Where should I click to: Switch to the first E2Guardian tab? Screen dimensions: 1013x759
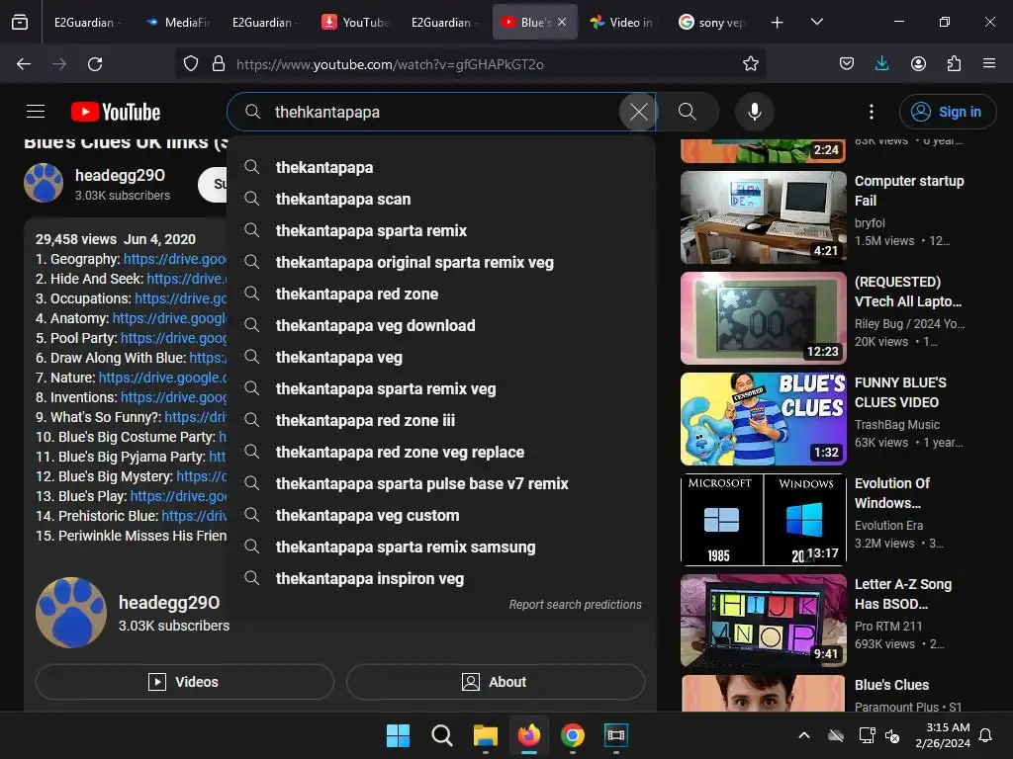tap(87, 22)
